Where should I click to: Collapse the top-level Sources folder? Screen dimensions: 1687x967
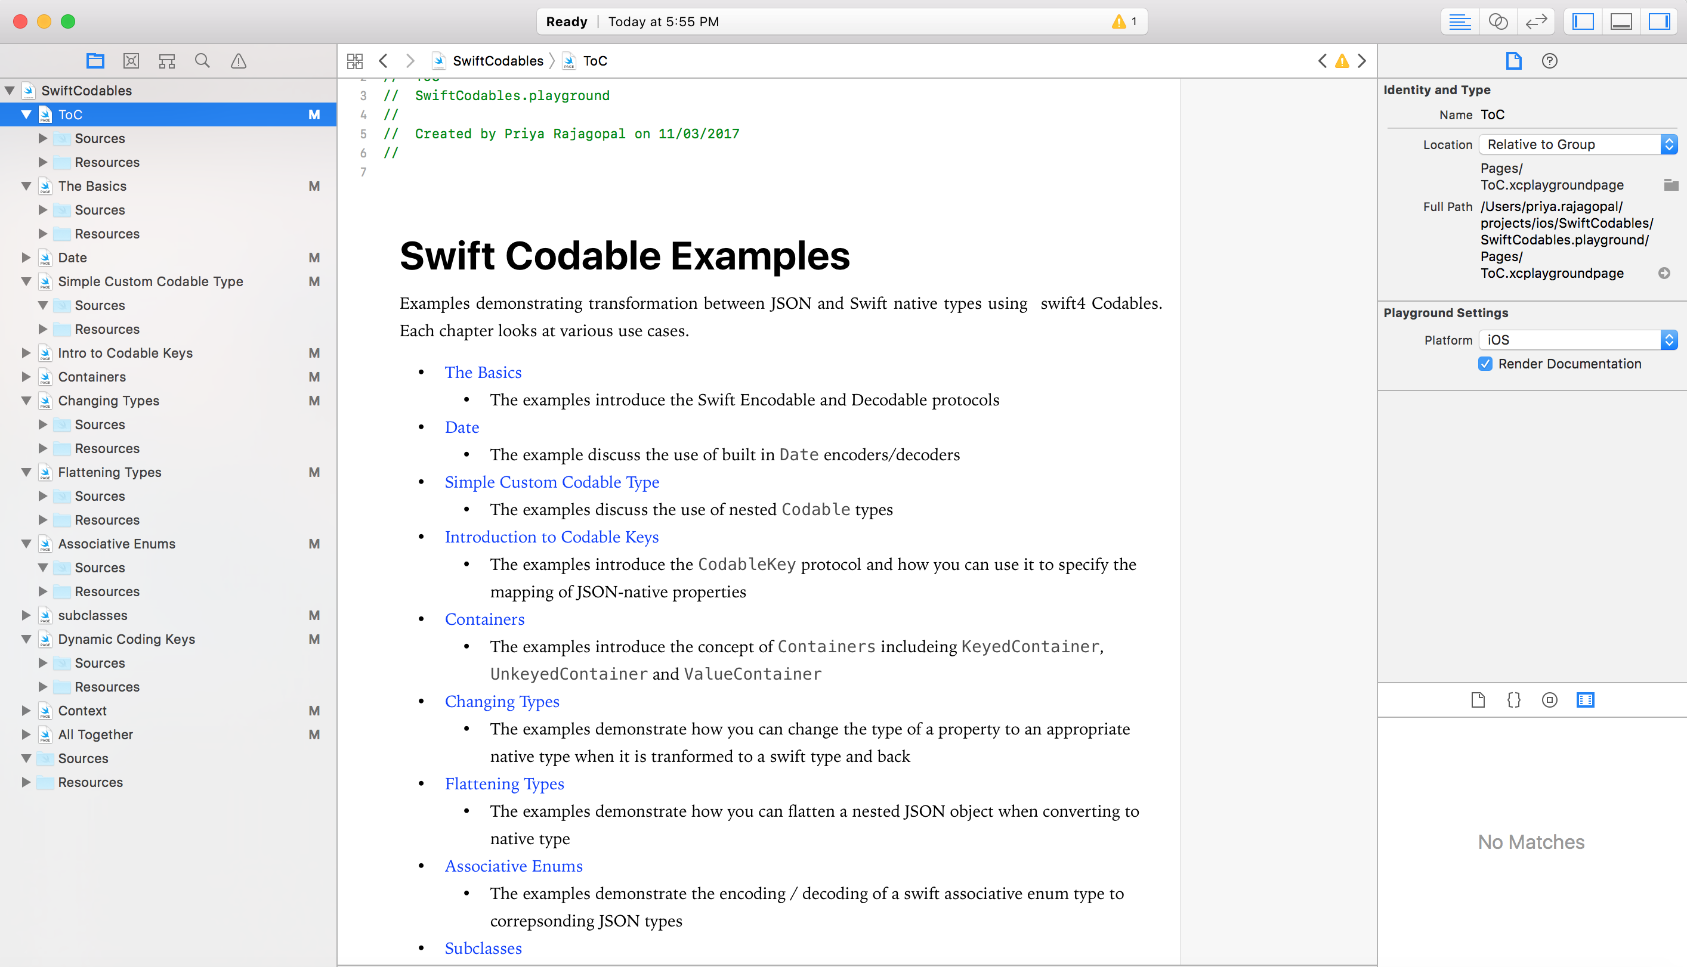[27, 758]
